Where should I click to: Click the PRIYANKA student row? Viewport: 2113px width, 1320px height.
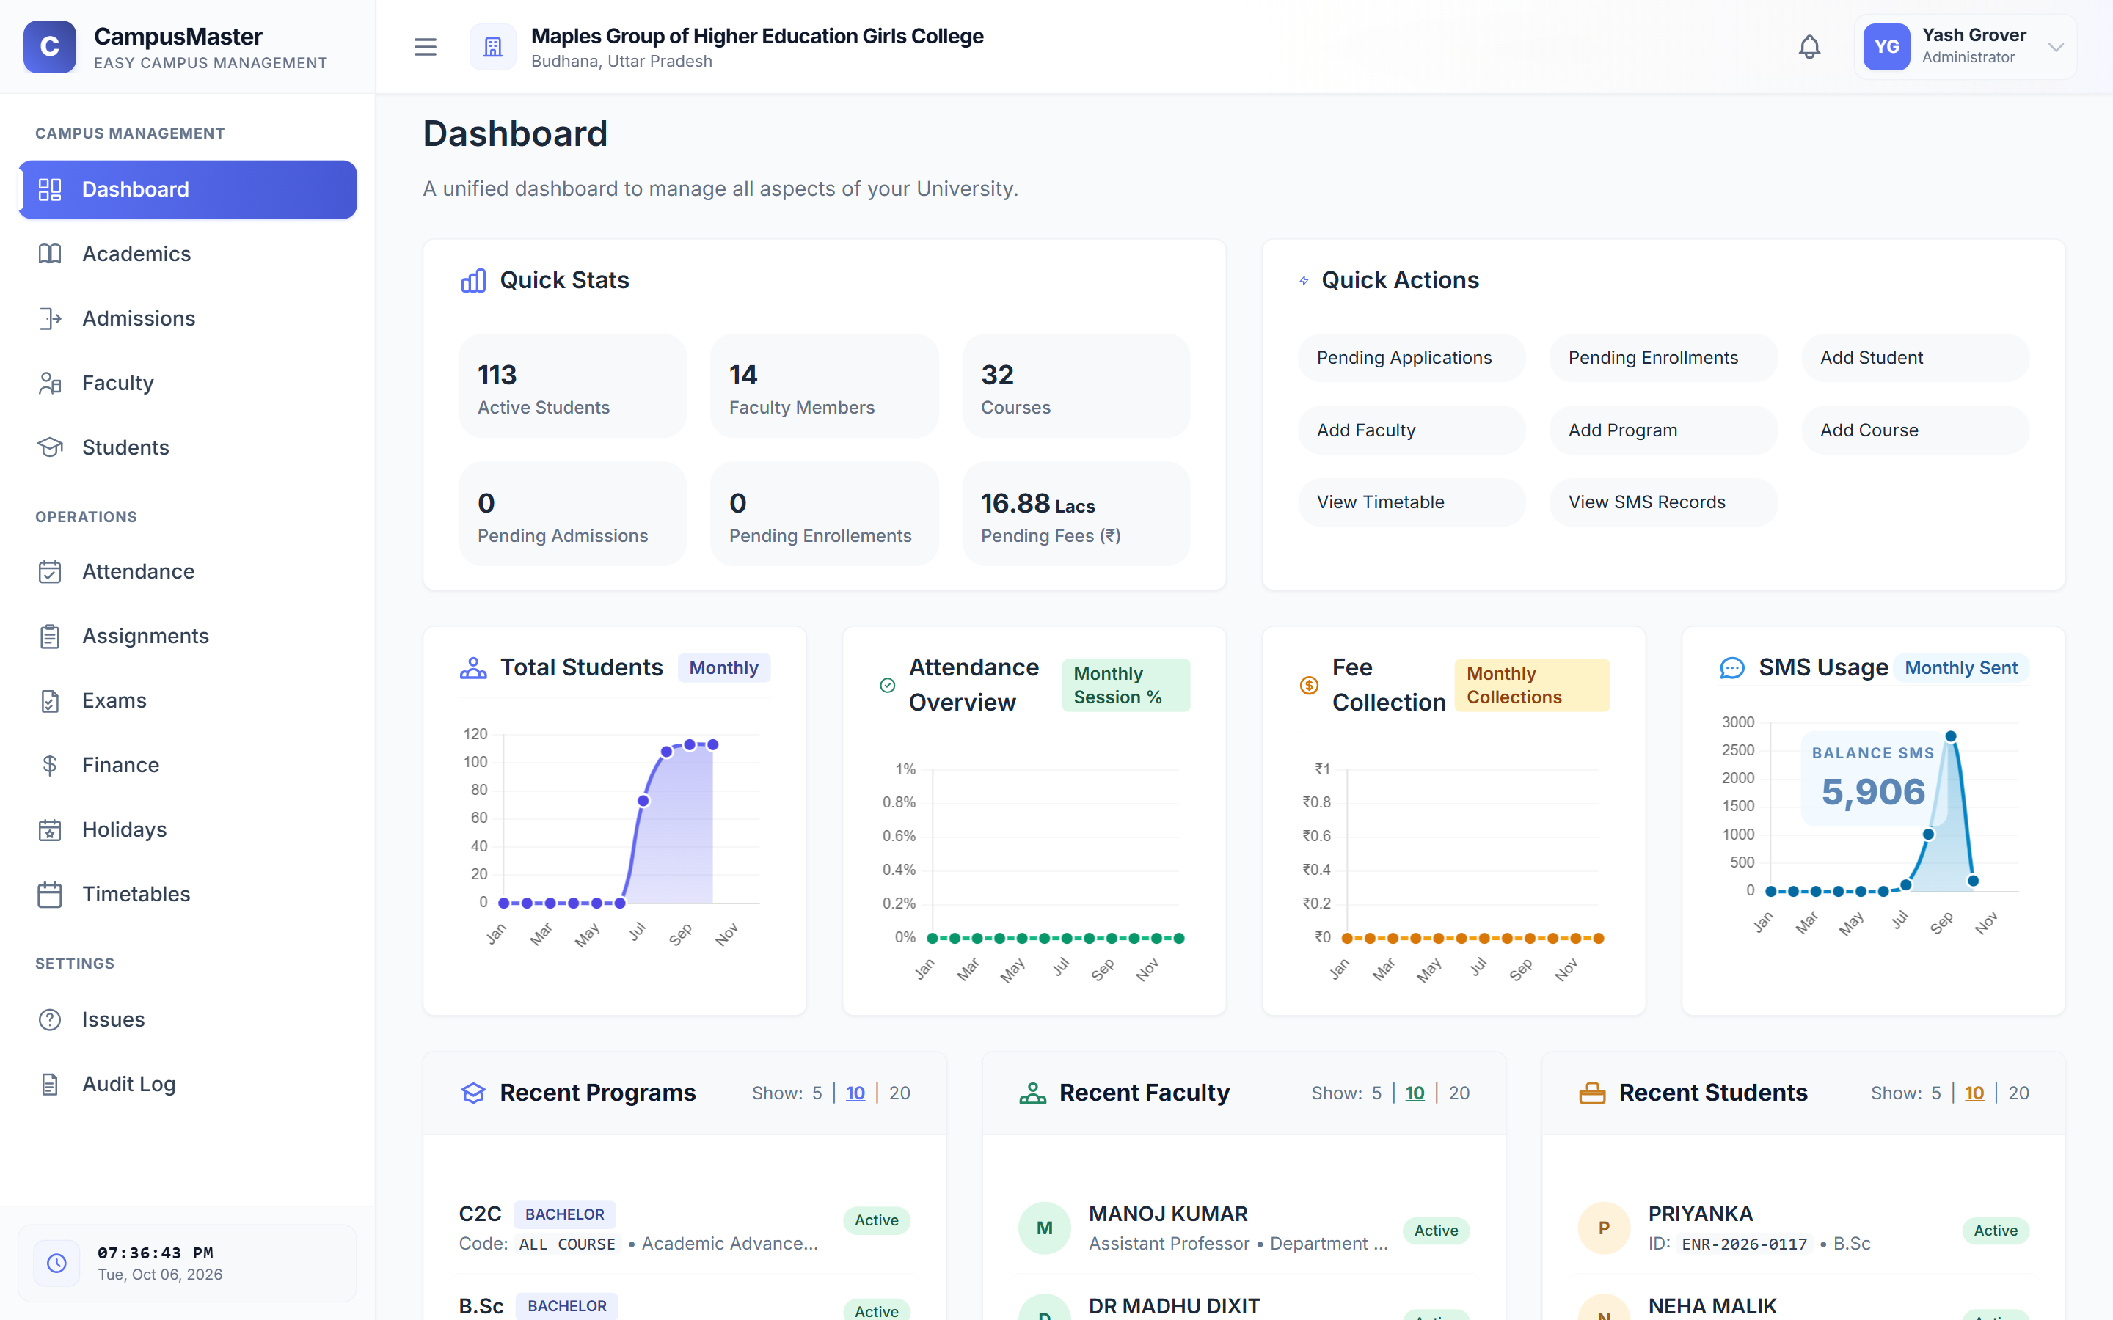[1803, 1229]
